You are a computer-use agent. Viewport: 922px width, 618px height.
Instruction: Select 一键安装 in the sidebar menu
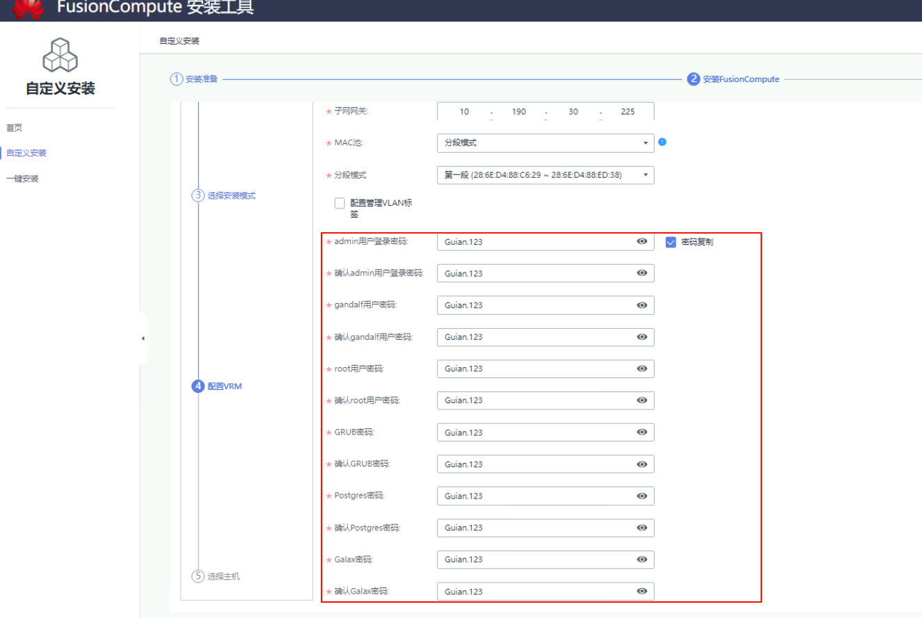coord(22,179)
